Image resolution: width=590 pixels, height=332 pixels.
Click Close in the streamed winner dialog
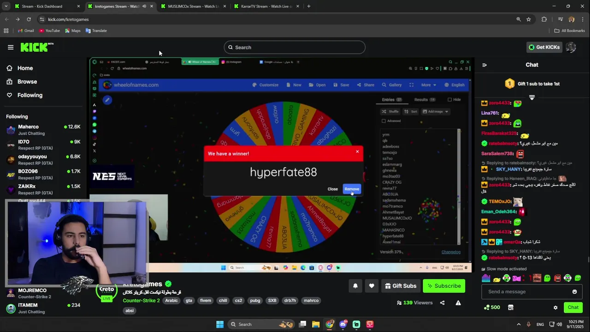pos(332,189)
